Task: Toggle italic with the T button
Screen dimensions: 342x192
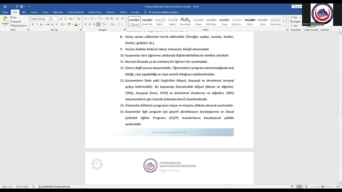Action: tap(37, 24)
